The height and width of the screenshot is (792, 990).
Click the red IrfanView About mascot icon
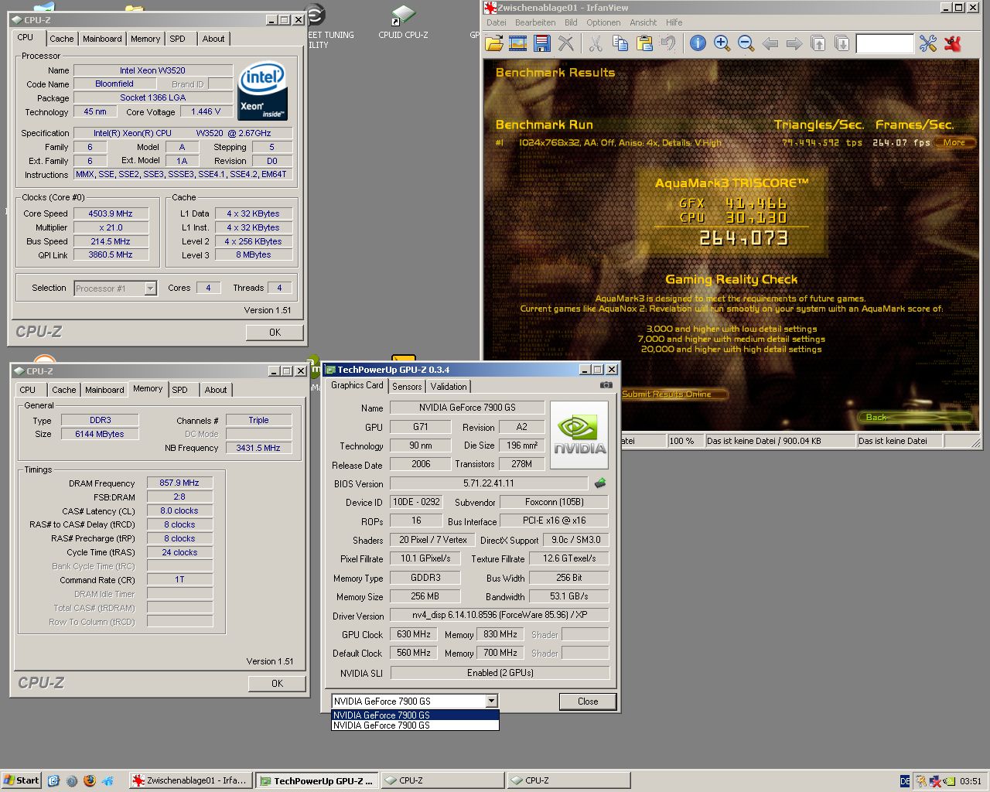pyautogui.click(x=952, y=43)
